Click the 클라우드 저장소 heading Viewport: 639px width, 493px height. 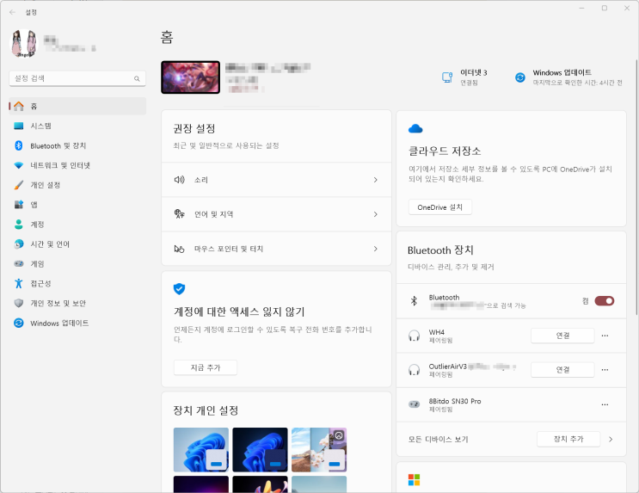tap(445, 151)
